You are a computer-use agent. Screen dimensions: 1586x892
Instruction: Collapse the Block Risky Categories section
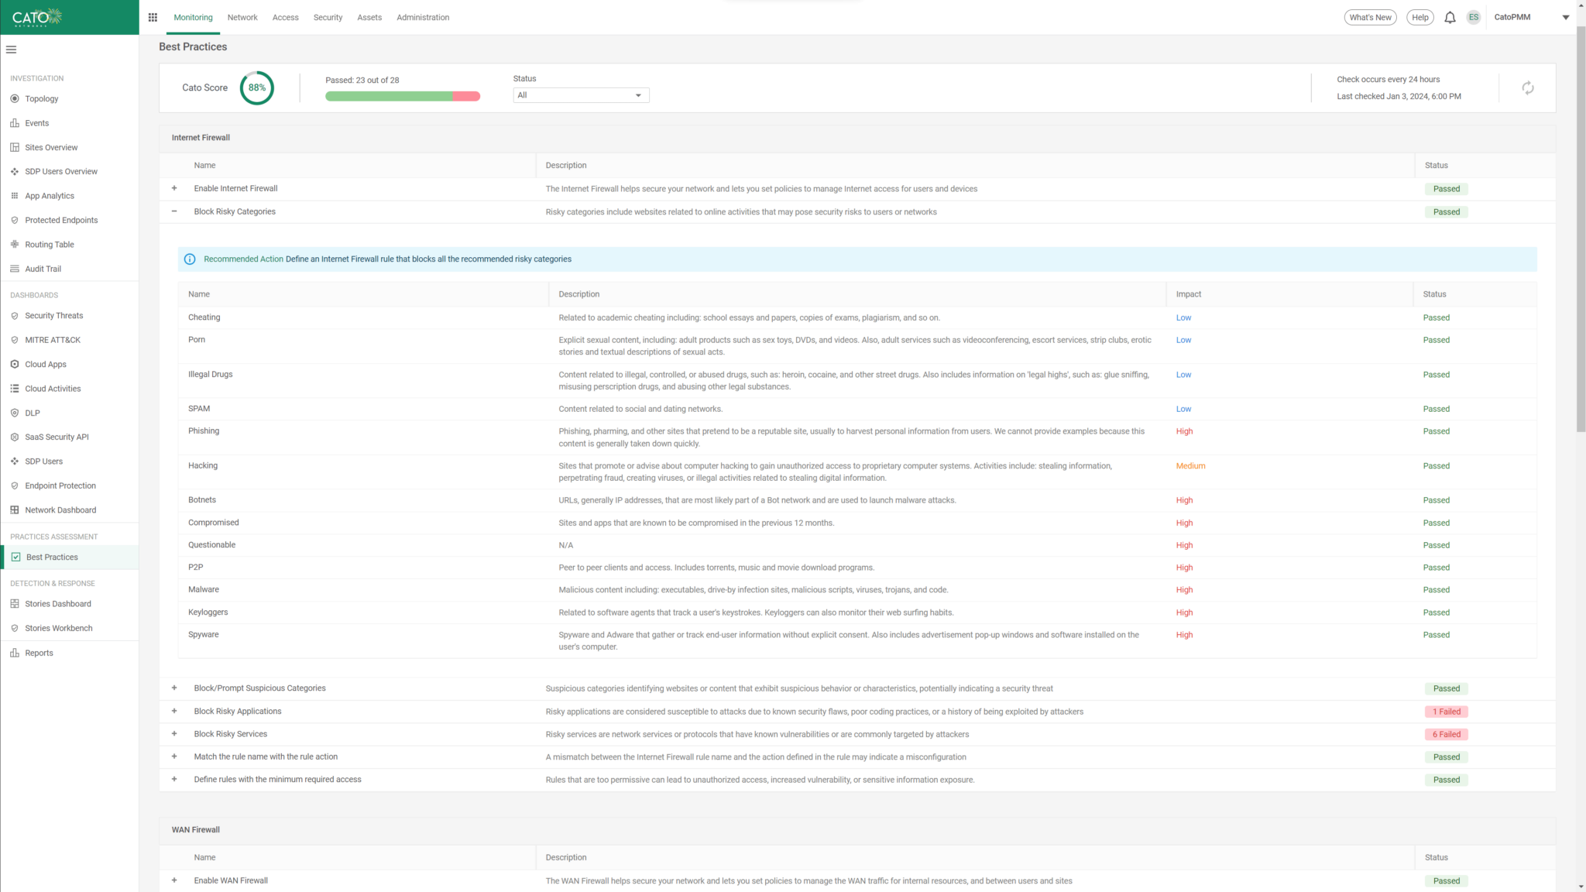pyautogui.click(x=174, y=211)
